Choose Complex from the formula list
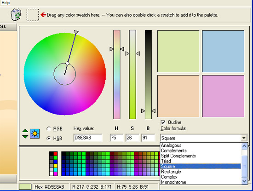253x191 pixels. pos(201,177)
